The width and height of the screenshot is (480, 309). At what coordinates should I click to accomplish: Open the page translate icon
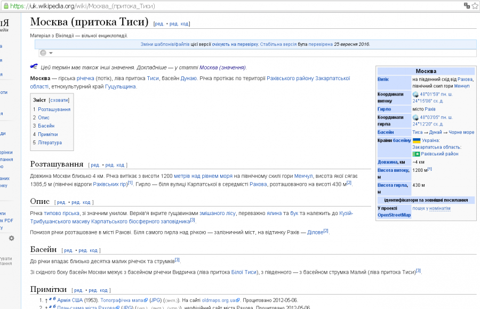[x=467, y=5]
